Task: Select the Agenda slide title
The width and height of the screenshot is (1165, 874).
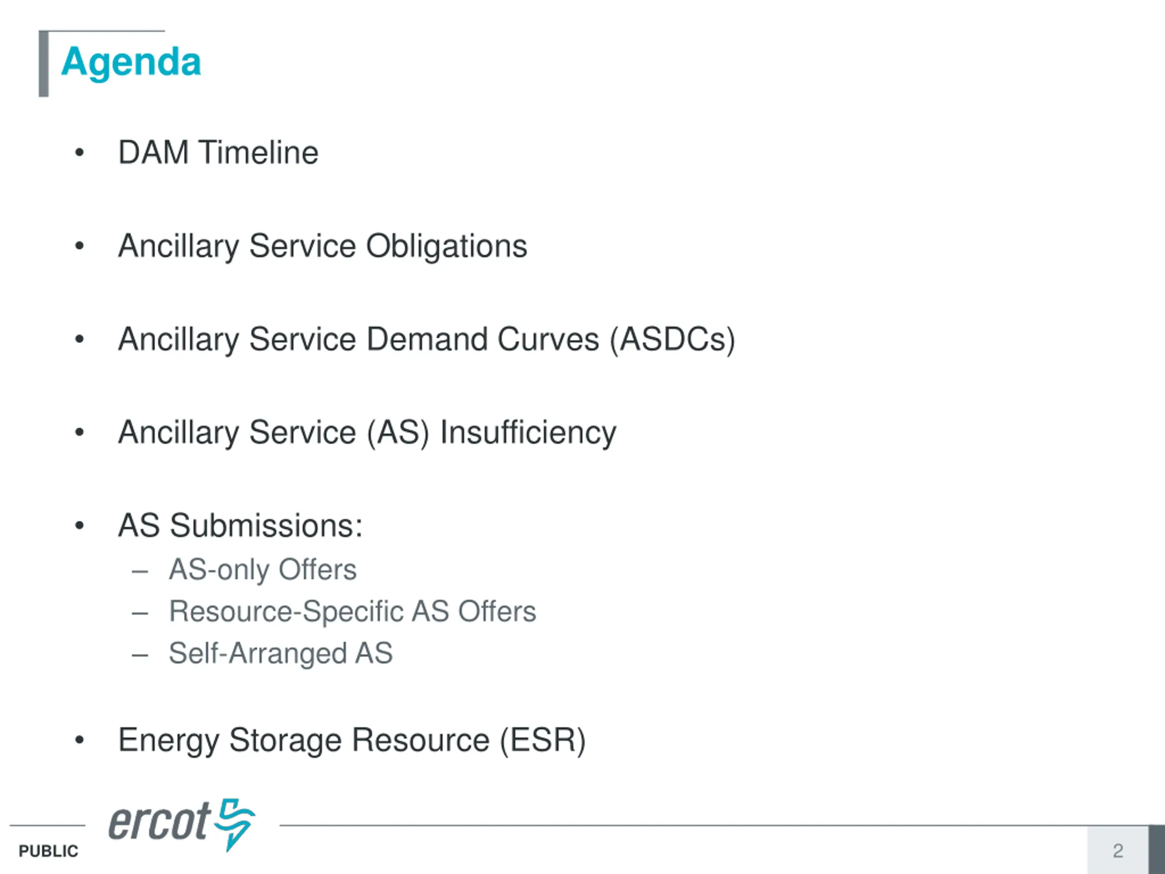Action: [131, 62]
